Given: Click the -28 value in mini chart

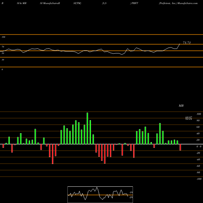Looking at the screenshot, I should [131, 197].
